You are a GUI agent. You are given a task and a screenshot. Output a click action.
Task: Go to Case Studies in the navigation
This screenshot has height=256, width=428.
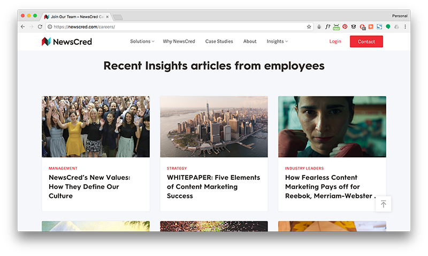(219, 42)
